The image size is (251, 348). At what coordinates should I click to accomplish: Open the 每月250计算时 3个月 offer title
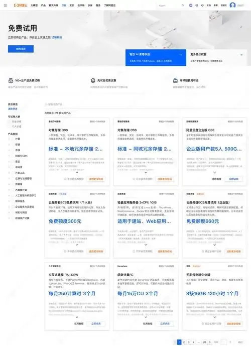pos(72,293)
